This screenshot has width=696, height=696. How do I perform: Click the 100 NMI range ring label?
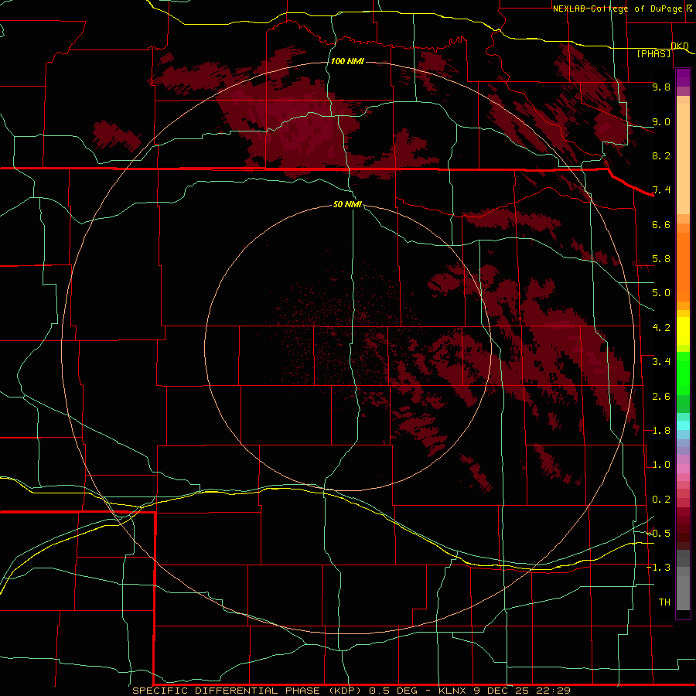(x=347, y=61)
